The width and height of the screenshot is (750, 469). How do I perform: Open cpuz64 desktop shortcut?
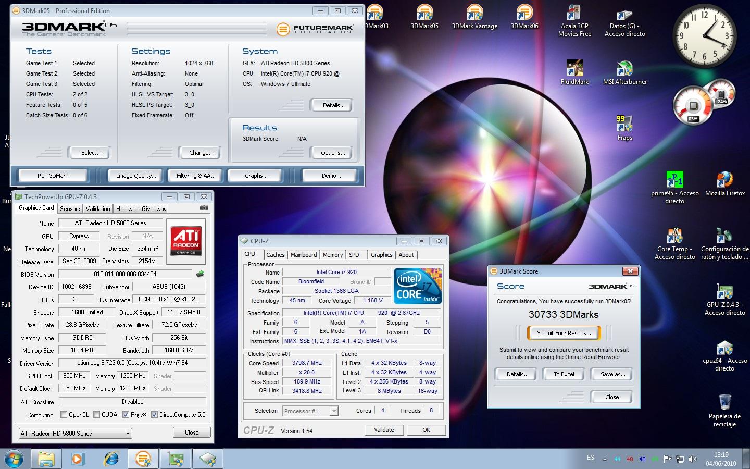724,355
